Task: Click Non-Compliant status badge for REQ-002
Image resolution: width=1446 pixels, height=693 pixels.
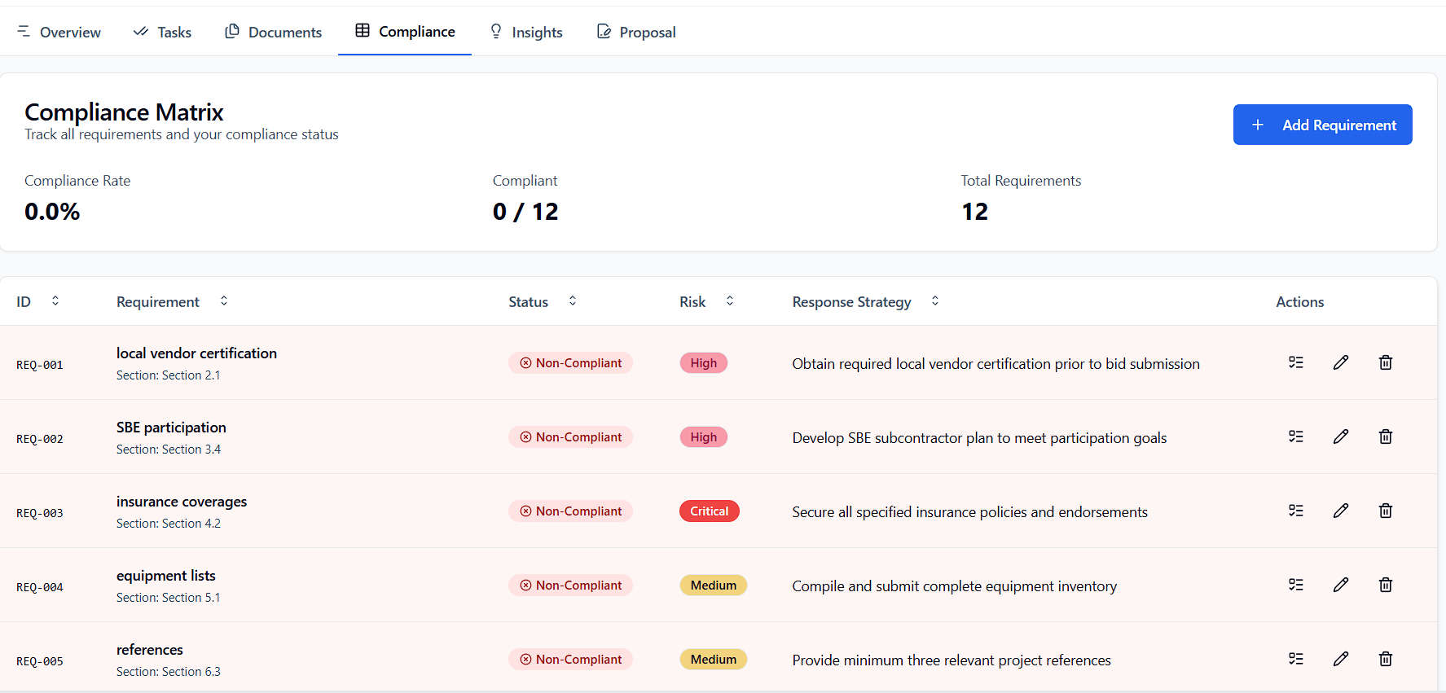Action: coord(570,437)
